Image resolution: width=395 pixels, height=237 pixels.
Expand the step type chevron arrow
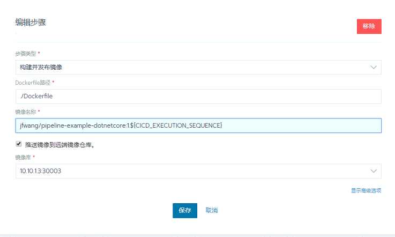374,68
